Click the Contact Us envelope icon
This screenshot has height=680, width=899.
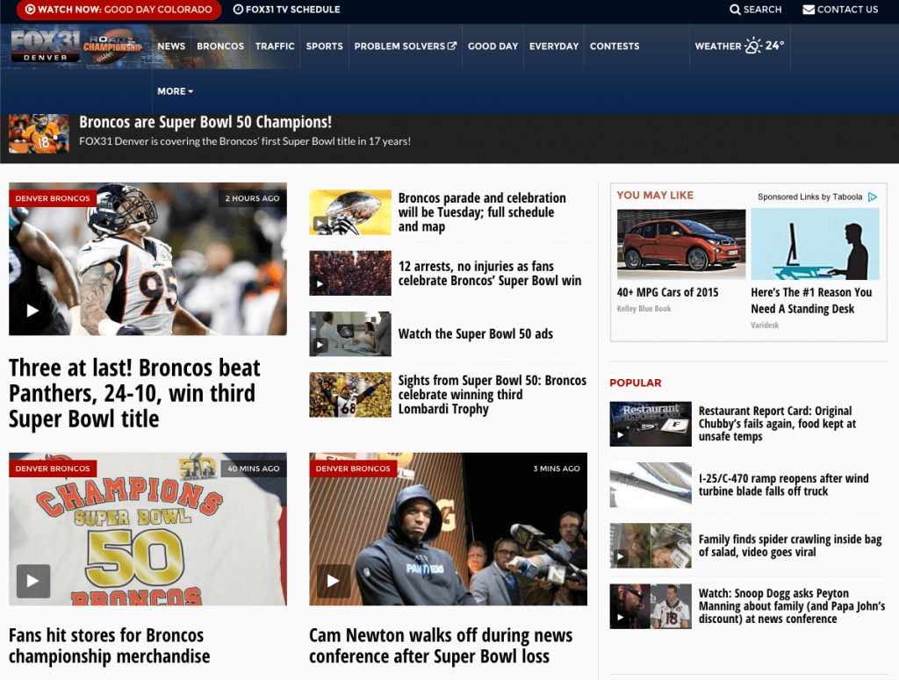(809, 10)
